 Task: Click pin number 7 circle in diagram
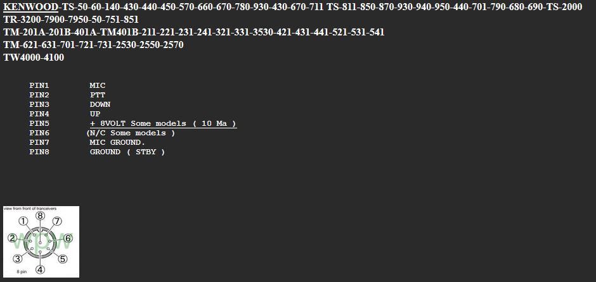point(57,221)
